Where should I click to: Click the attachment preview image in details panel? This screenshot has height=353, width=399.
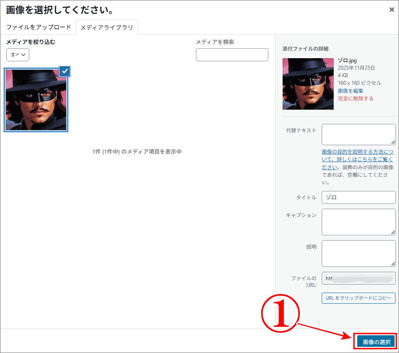coord(307,84)
